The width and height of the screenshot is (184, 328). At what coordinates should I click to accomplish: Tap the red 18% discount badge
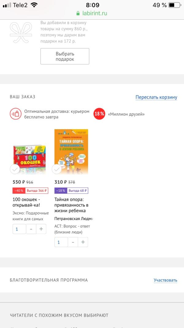pos(99,114)
